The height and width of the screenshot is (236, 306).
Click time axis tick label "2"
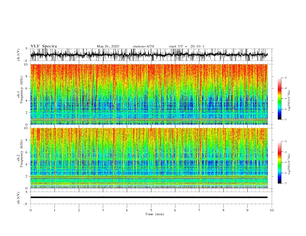click(79, 210)
